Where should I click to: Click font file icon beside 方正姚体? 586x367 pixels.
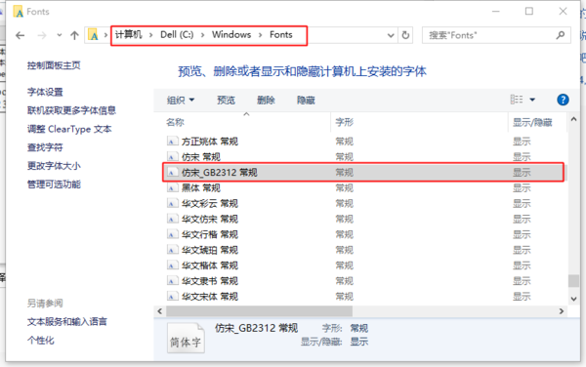[x=172, y=142]
